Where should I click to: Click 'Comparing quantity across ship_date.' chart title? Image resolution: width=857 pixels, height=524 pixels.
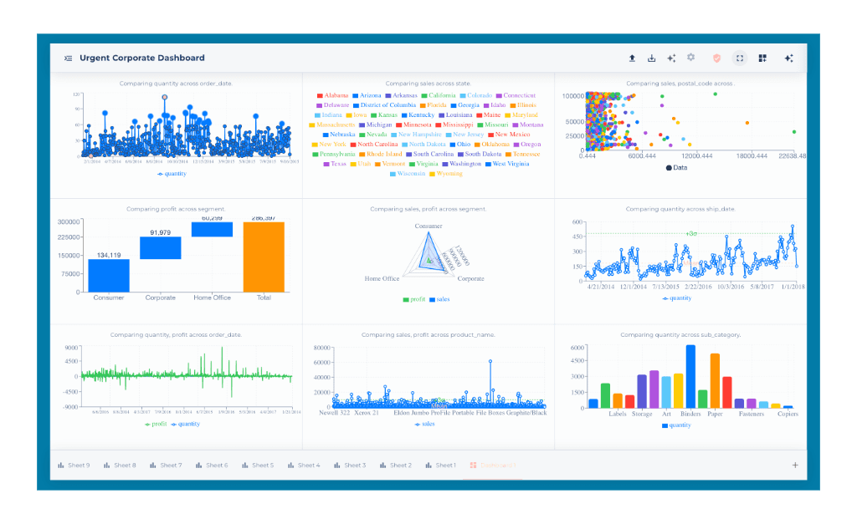tap(680, 209)
